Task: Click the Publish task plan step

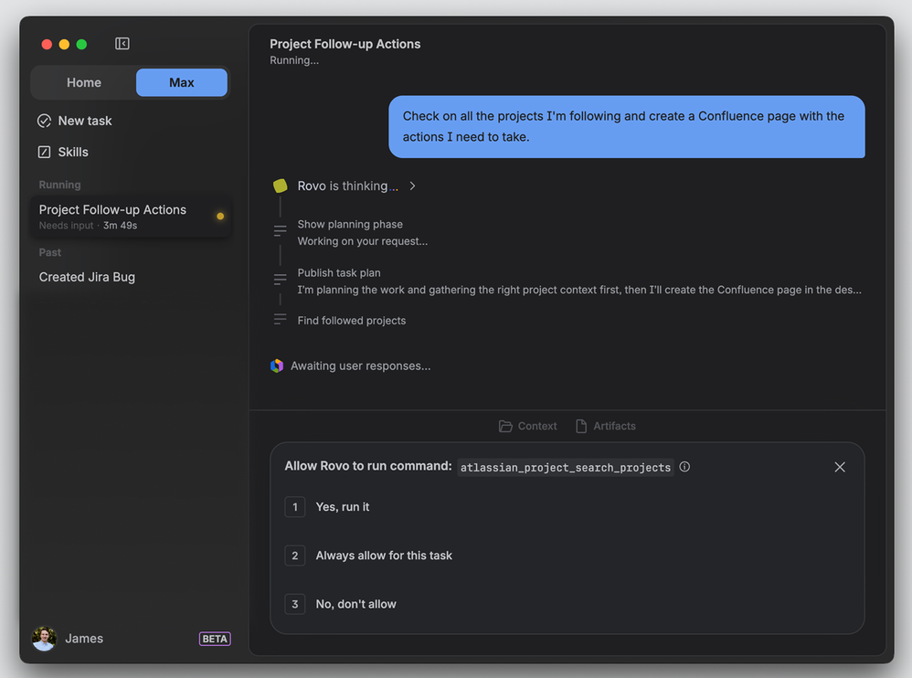Action: (339, 272)
